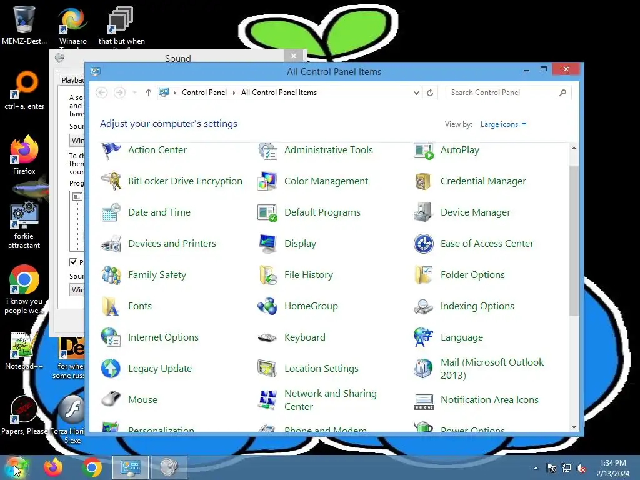Open the Credential Manager safe icon
Image resolution: width=640 pixels, height=480 pixels.
(x=423, y=181)
